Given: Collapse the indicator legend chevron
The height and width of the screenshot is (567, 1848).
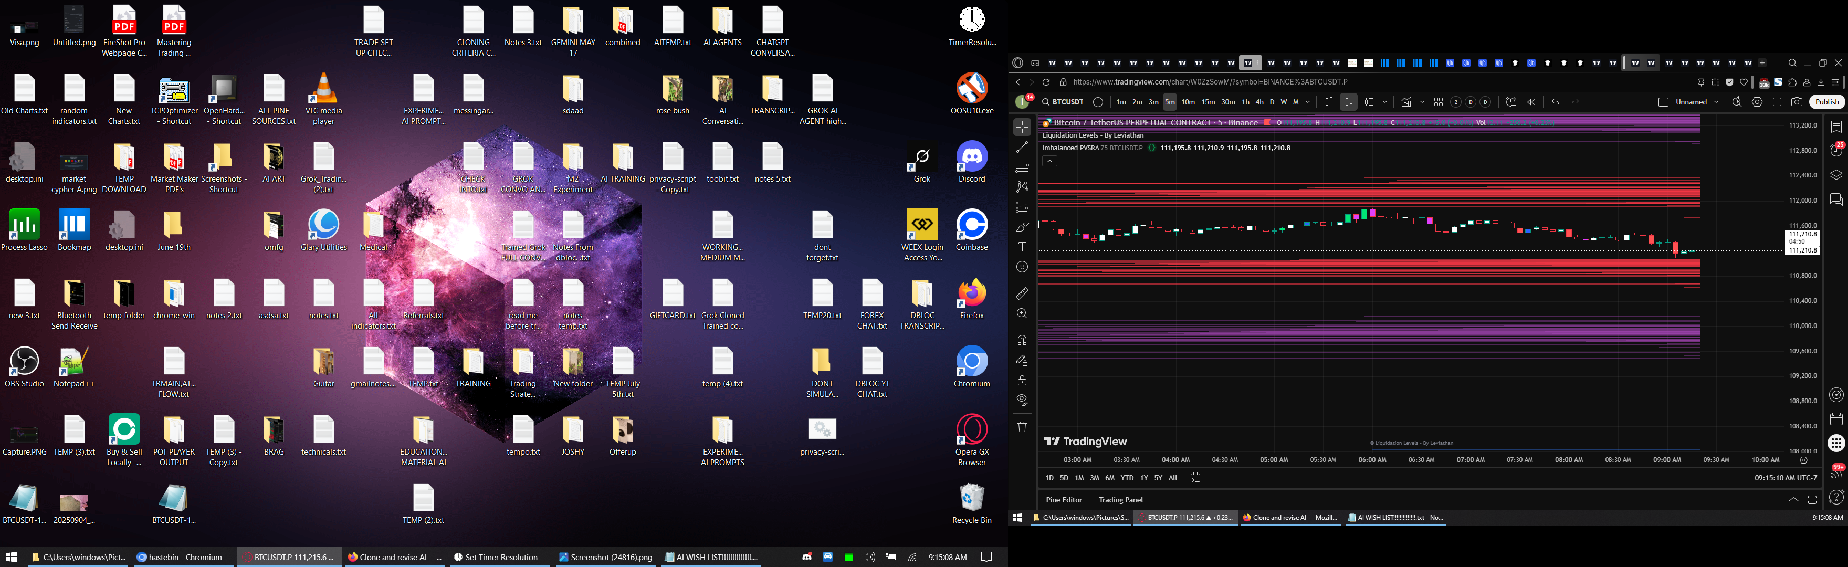Looking at the screenshot, I should 1049,162.
